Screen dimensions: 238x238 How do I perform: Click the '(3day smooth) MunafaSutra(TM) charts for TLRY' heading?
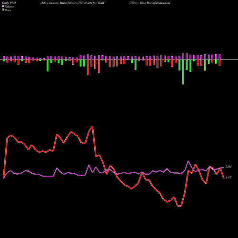coord(72,3)
